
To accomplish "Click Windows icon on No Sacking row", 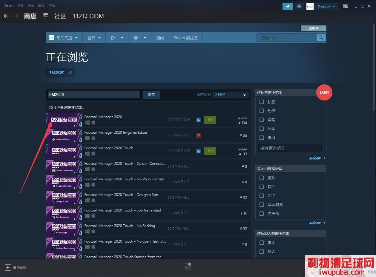I will point(87,231).
